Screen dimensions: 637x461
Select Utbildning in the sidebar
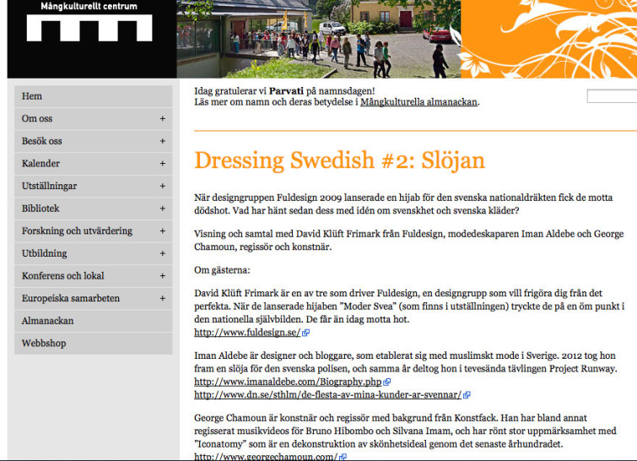click(x=44, y=253)
